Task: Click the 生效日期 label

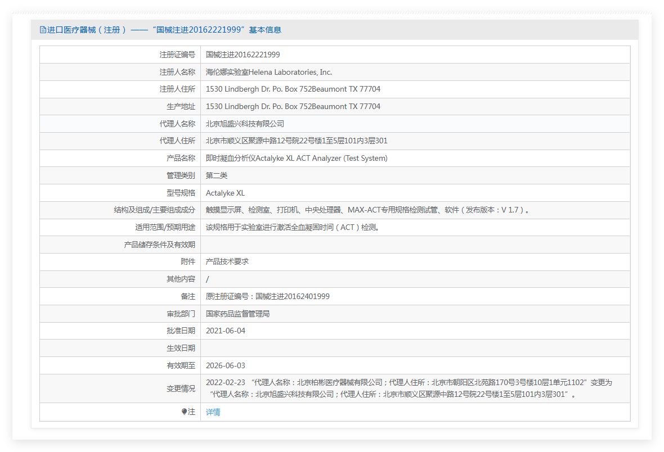Action: pyautogui.click(x=181, y=348)
